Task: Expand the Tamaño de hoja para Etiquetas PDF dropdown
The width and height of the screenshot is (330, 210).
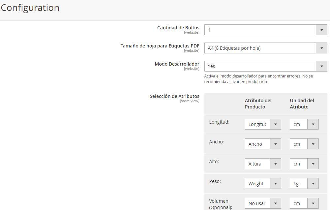Action: [265, 48]
